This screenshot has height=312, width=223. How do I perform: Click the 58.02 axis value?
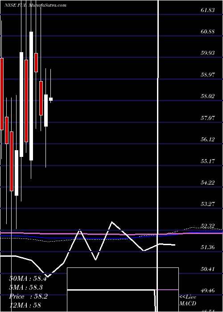208,96
